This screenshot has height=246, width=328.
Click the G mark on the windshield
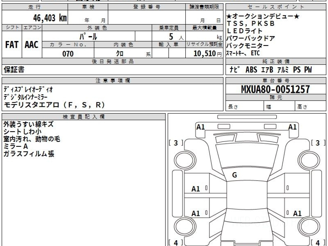coord(235,175)
